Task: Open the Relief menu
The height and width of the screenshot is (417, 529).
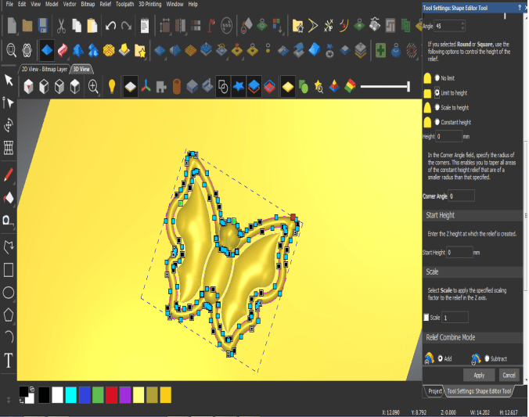Action: (104, 4)
